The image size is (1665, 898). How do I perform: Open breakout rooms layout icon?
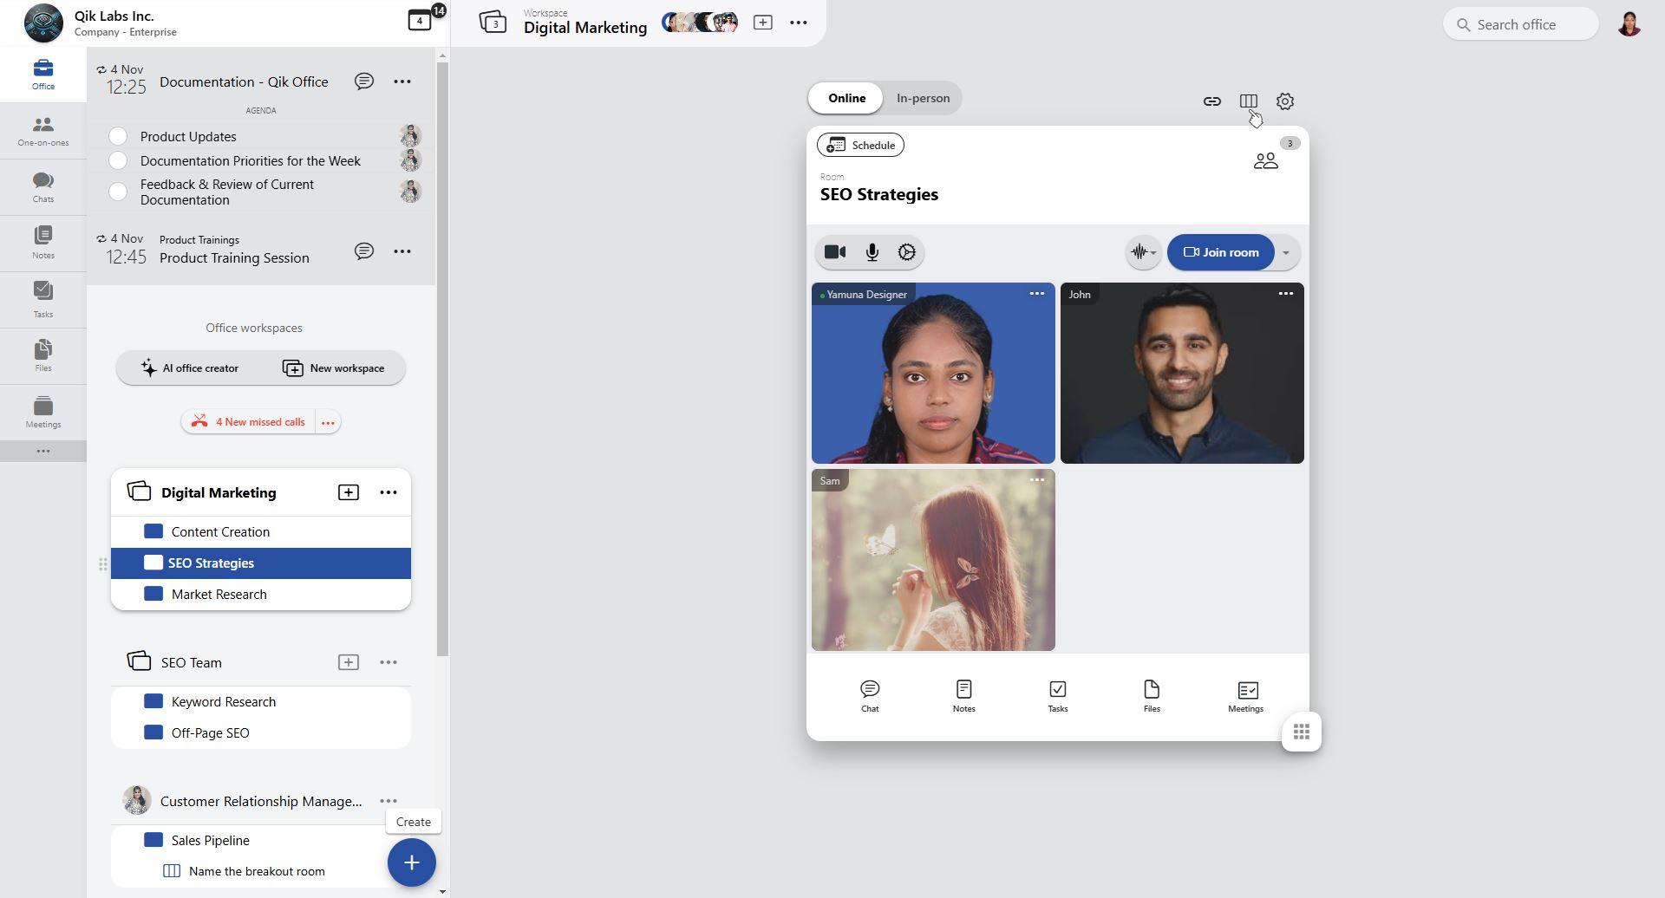[1248, 101]
